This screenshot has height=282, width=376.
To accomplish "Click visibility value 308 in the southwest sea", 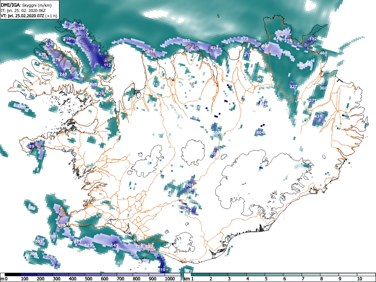I will point(49,257).
